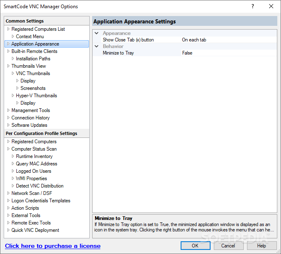Expand arrow beside Computer Status Scan
Screen dimensions: 281x254
click(x=8, y=149)
